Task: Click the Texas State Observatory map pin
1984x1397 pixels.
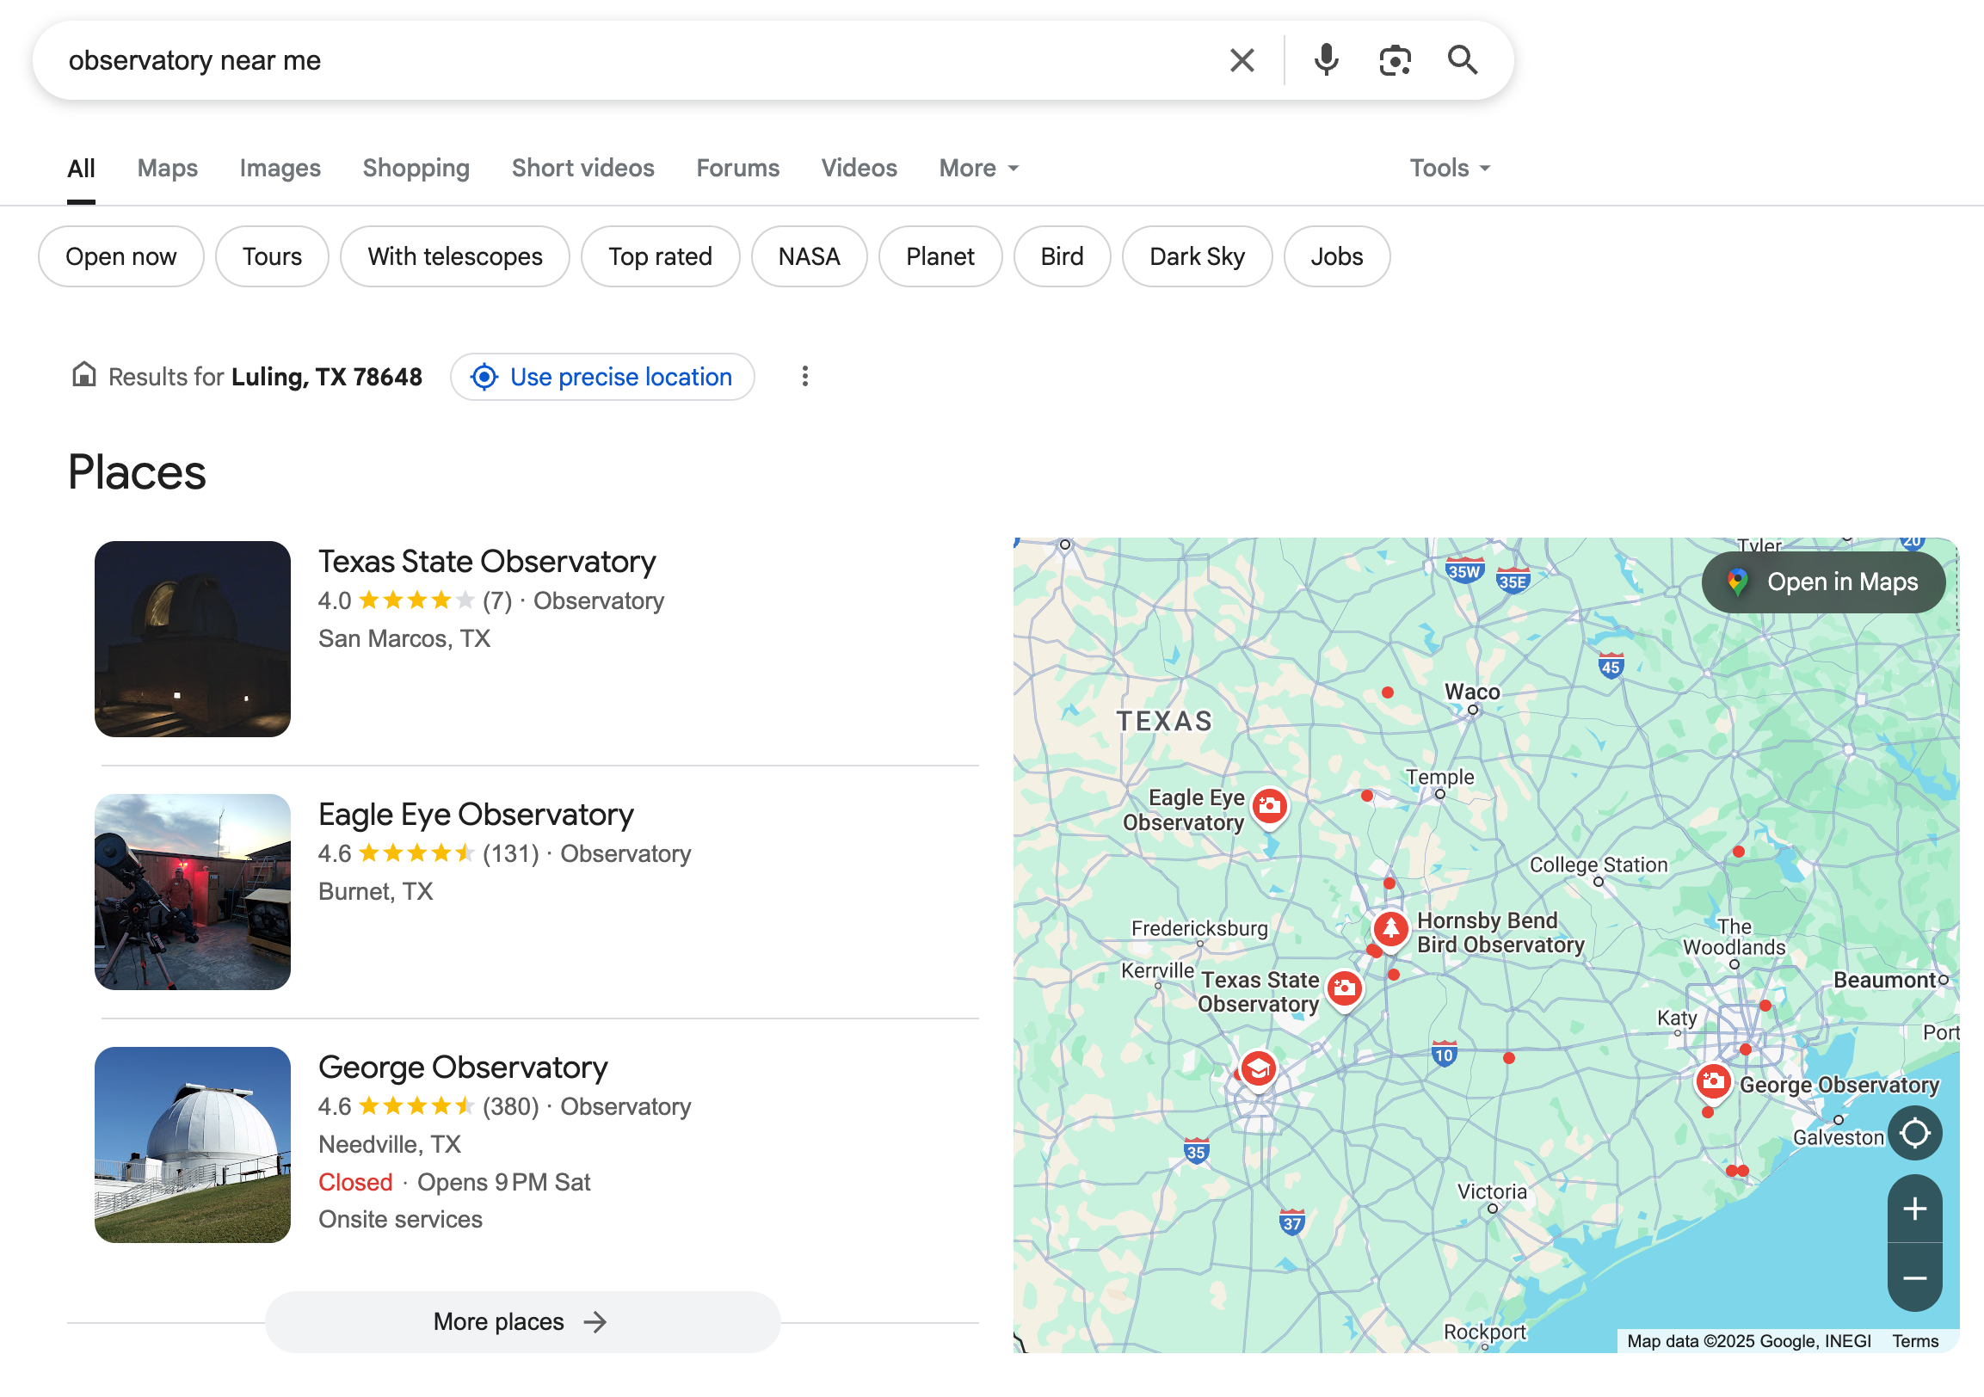Action: (x=1345, y=990)
